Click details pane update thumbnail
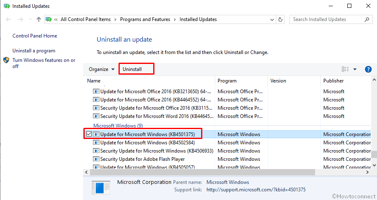The width and height of the screenshot is (377, 200). point(101,188)
